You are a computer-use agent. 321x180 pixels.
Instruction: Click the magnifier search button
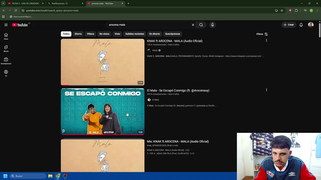click(201, 25)
